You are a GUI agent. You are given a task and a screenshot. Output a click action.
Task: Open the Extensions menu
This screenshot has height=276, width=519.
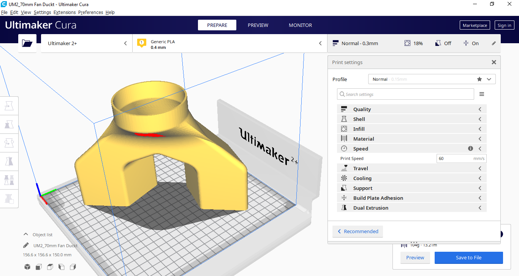coord(65,12)
